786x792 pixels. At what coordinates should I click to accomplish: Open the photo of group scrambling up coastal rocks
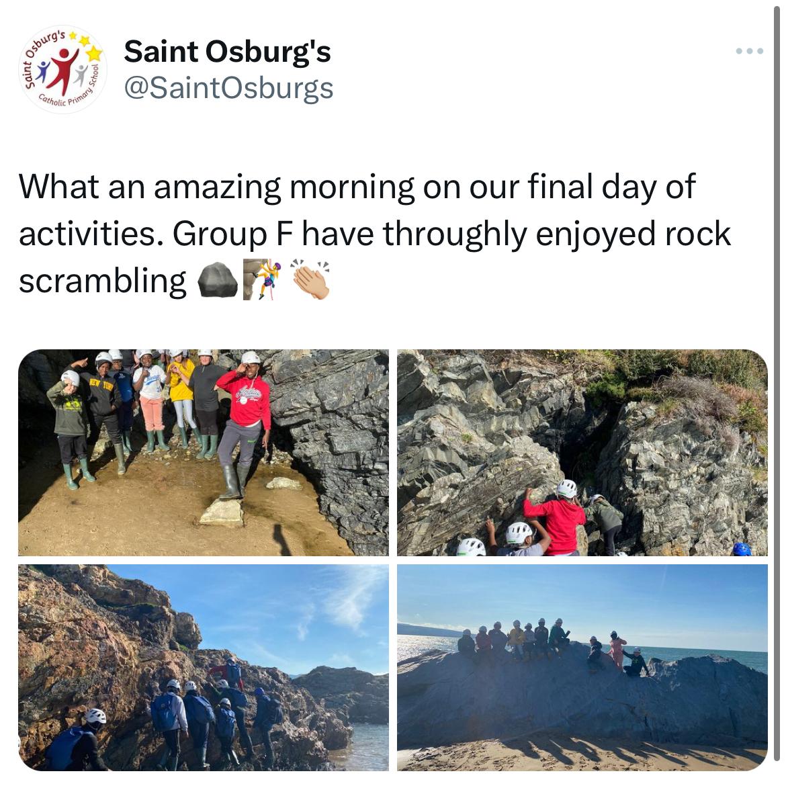204,667
